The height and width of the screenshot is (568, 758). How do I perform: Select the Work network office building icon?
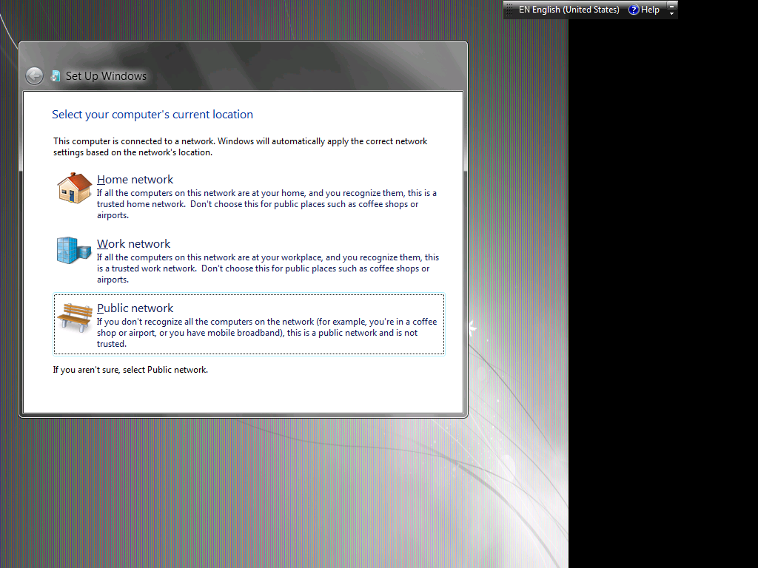click(x=74, y=250)
